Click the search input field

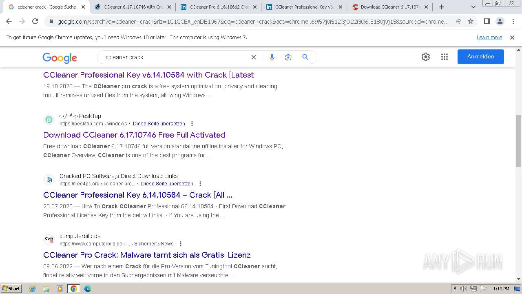pyautogui.click(x=175, y=57)
